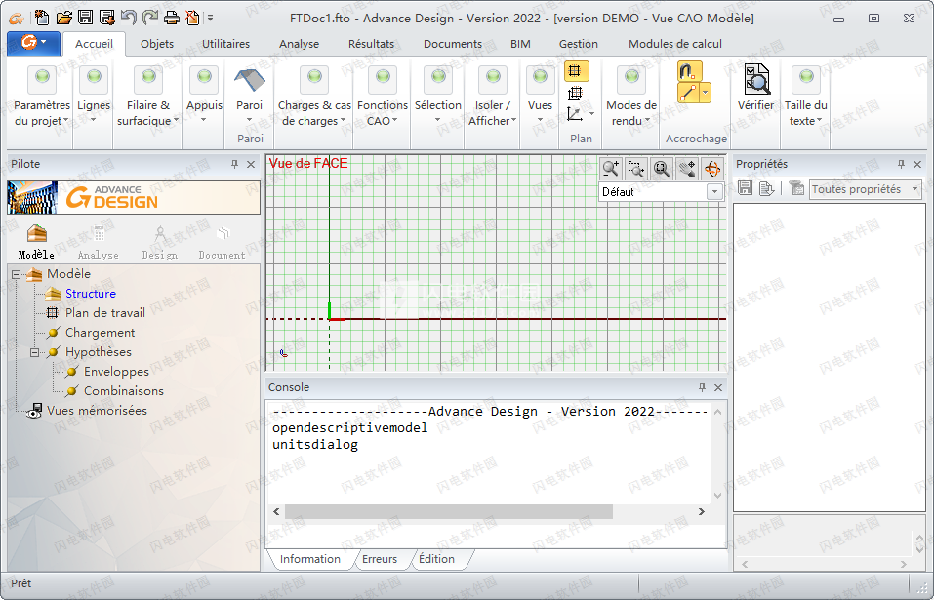
Task: Toggle the endpoint snap line button
Action: [x=688, y=93]
